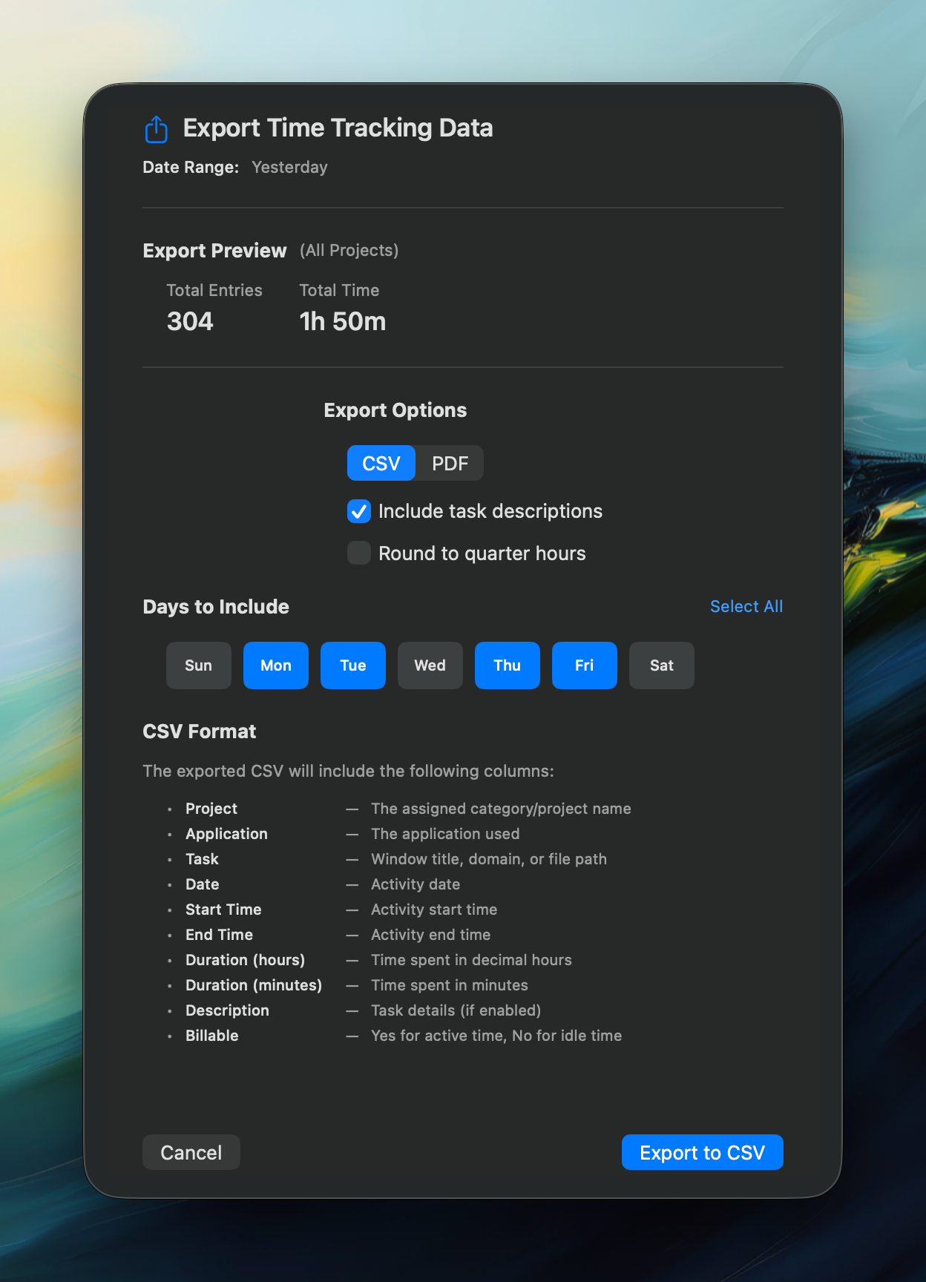Click the Yesterday date range value
The width and height of the screenshot is (926, 1282).
[x=289, y=168]
